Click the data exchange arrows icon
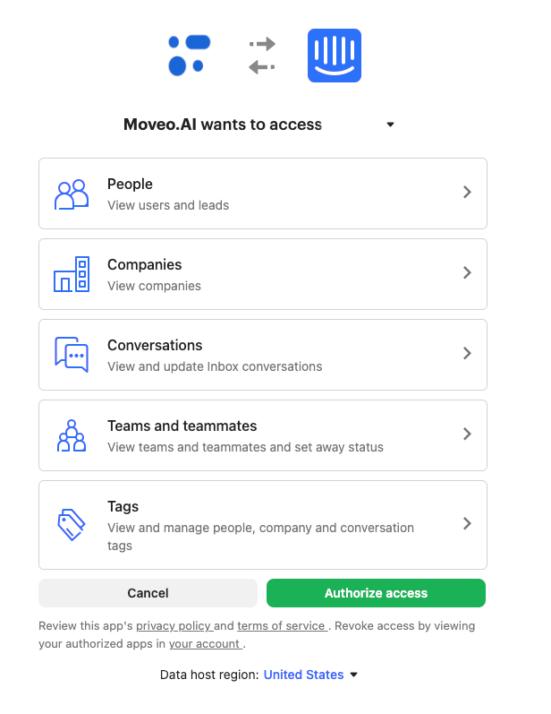 click(x=262, y=56)
